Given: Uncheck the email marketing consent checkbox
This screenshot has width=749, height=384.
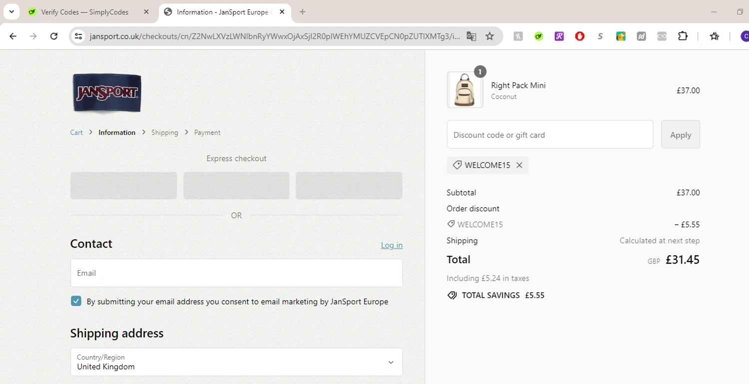Looking at the screenshot, I should pos(76,301).
